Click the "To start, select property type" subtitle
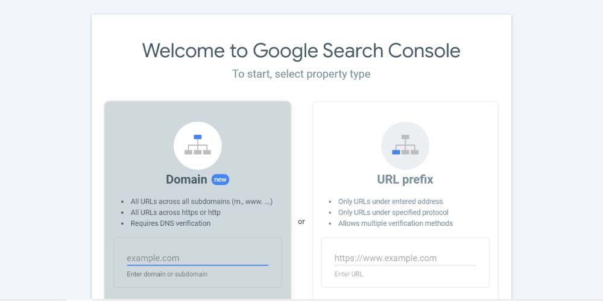 click(x=301, y=73)
